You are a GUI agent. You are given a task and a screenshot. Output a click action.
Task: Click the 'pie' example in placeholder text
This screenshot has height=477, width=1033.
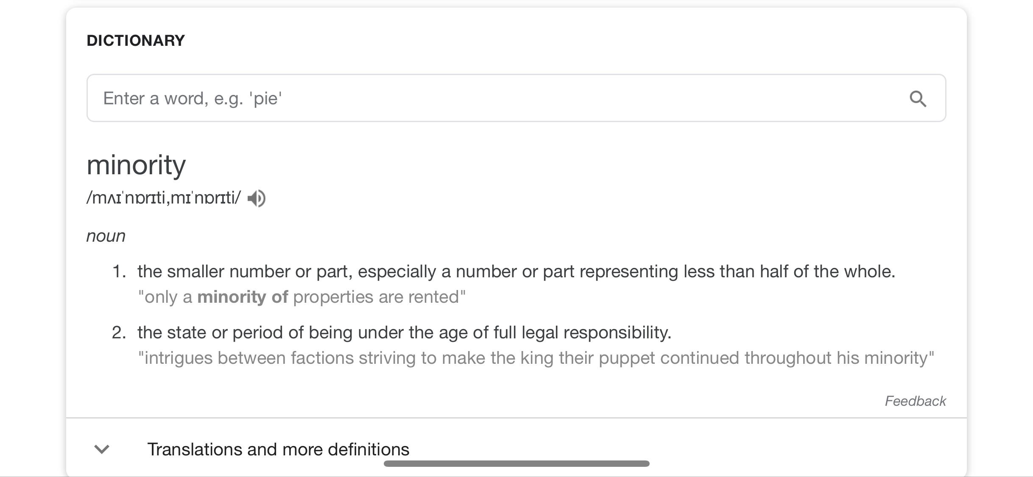pyautogui.click(x=266, y=98)
